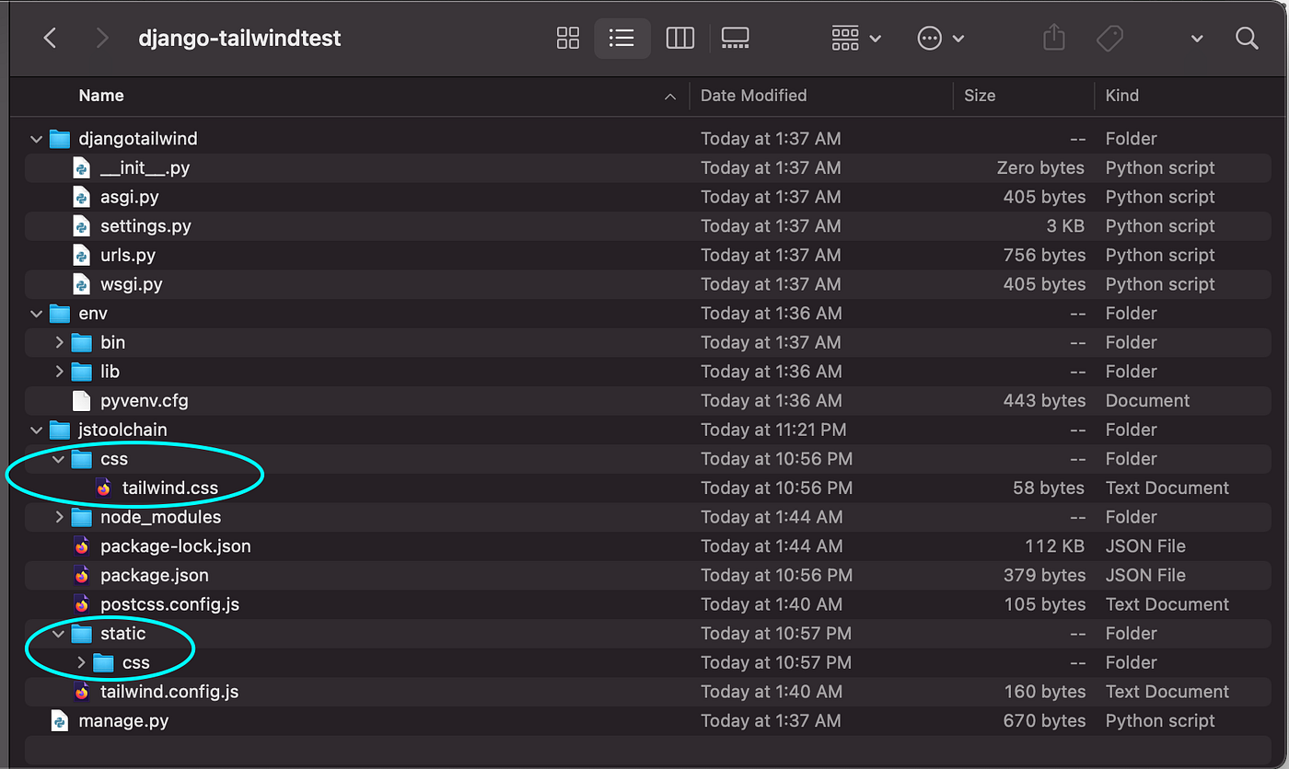The width and height of the screenshot is (1289, 769).
Task: Open the Share toolbar button
Action: tap(1054, 38)
